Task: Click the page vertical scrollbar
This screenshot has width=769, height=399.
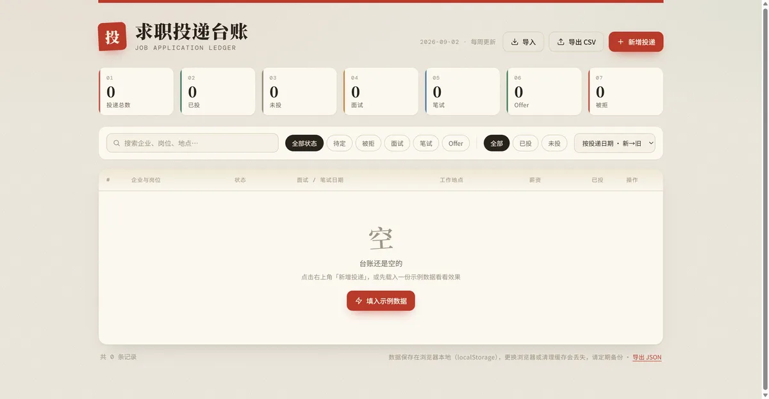Action: point(765,199)
